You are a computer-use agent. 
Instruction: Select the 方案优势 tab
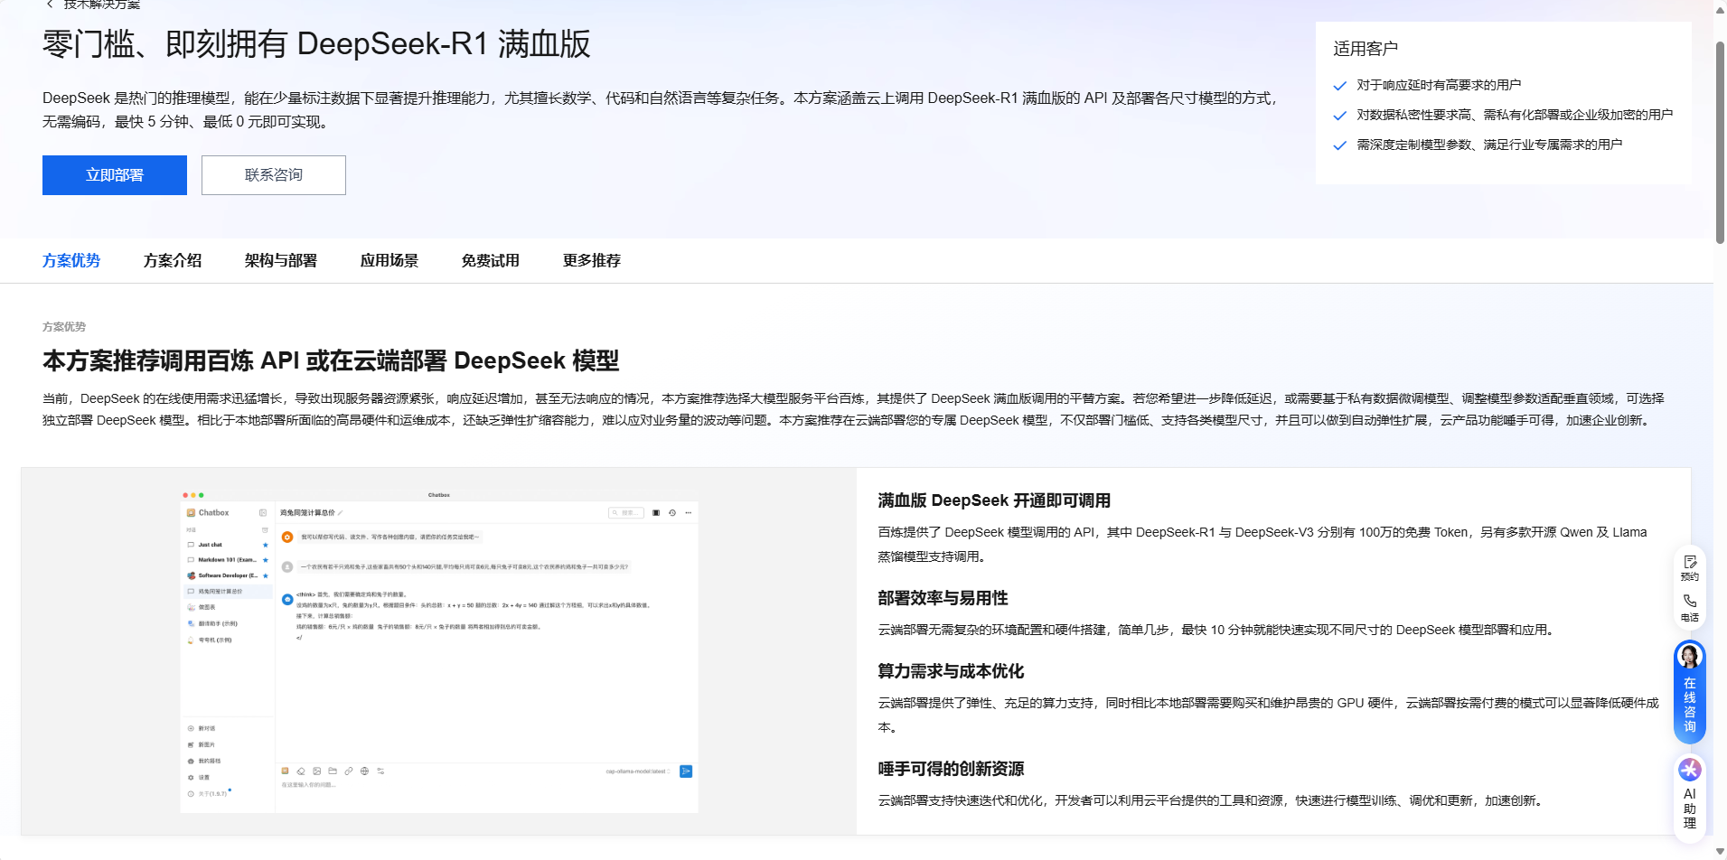71,260
